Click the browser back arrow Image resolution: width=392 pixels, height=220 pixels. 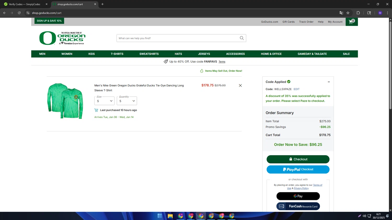(4, 13)
